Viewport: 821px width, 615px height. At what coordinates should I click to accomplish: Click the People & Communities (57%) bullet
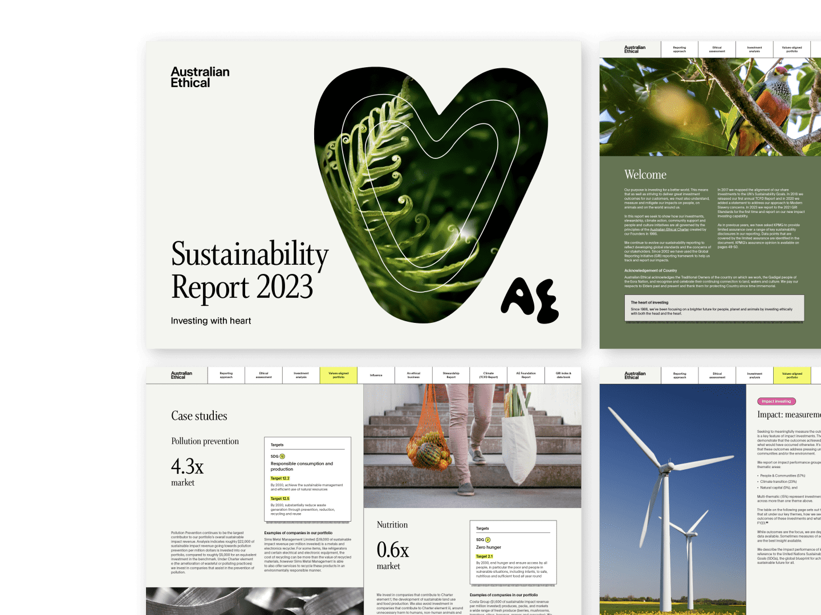tap(782, 475)
